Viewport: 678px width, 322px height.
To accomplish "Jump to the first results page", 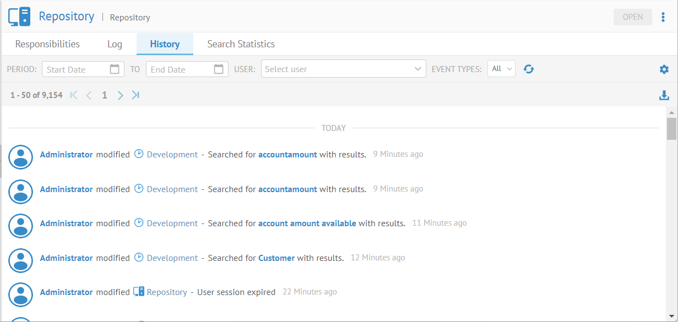I will tap(74, 95).
